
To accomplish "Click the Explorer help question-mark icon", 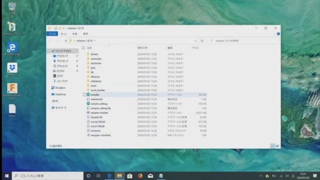I will (278, 33).
